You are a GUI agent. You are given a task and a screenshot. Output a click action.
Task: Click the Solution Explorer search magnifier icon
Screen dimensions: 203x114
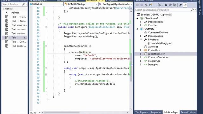pos(193,10)
